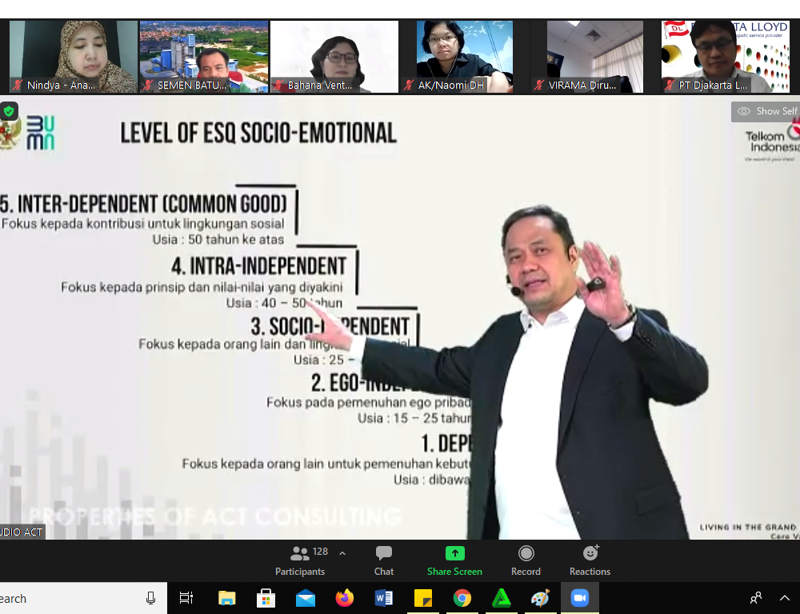Open the People icon in system tray

pos(755,598)
